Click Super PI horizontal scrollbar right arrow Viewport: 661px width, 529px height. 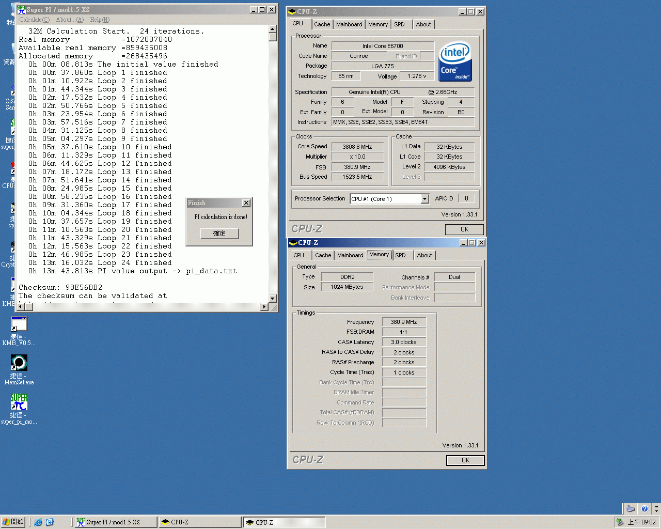pyautogui.click(x=264, y=307)
